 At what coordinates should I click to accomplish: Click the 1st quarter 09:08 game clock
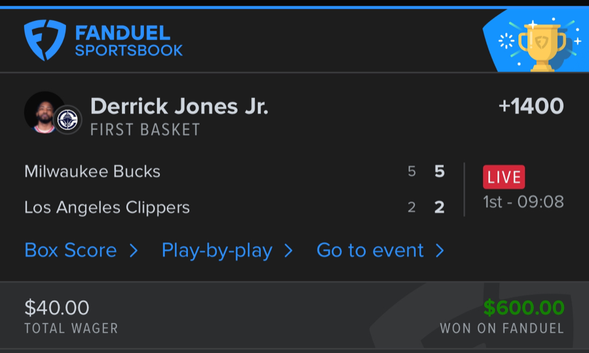click(523, 201)
